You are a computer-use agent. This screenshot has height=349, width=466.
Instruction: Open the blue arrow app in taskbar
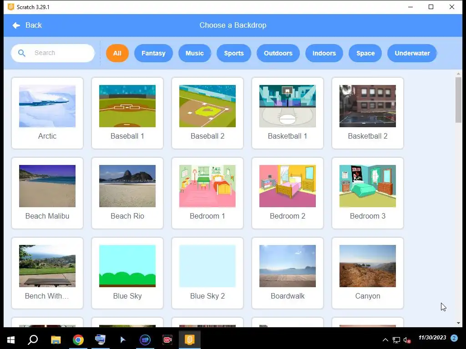click(x=123, y=340)
